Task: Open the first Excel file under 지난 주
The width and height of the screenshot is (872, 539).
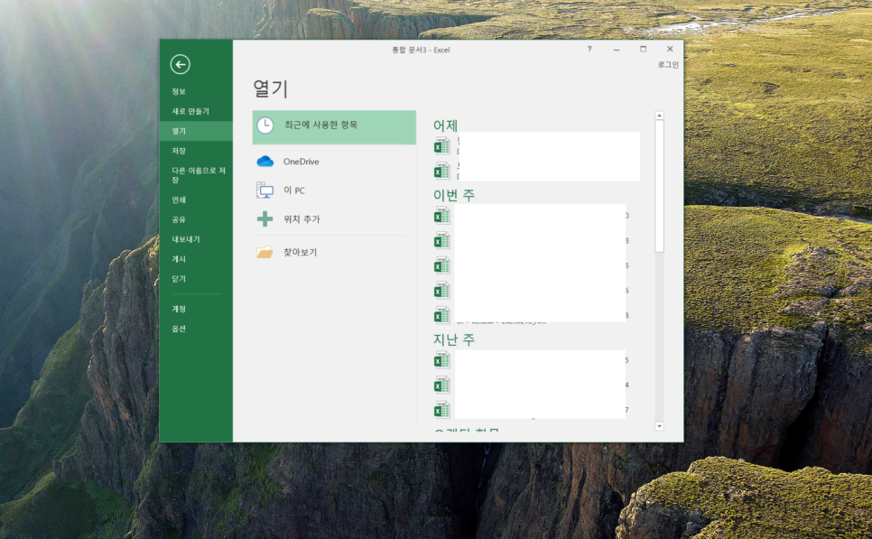Action: pyautogui.click(x=532, y=360)
